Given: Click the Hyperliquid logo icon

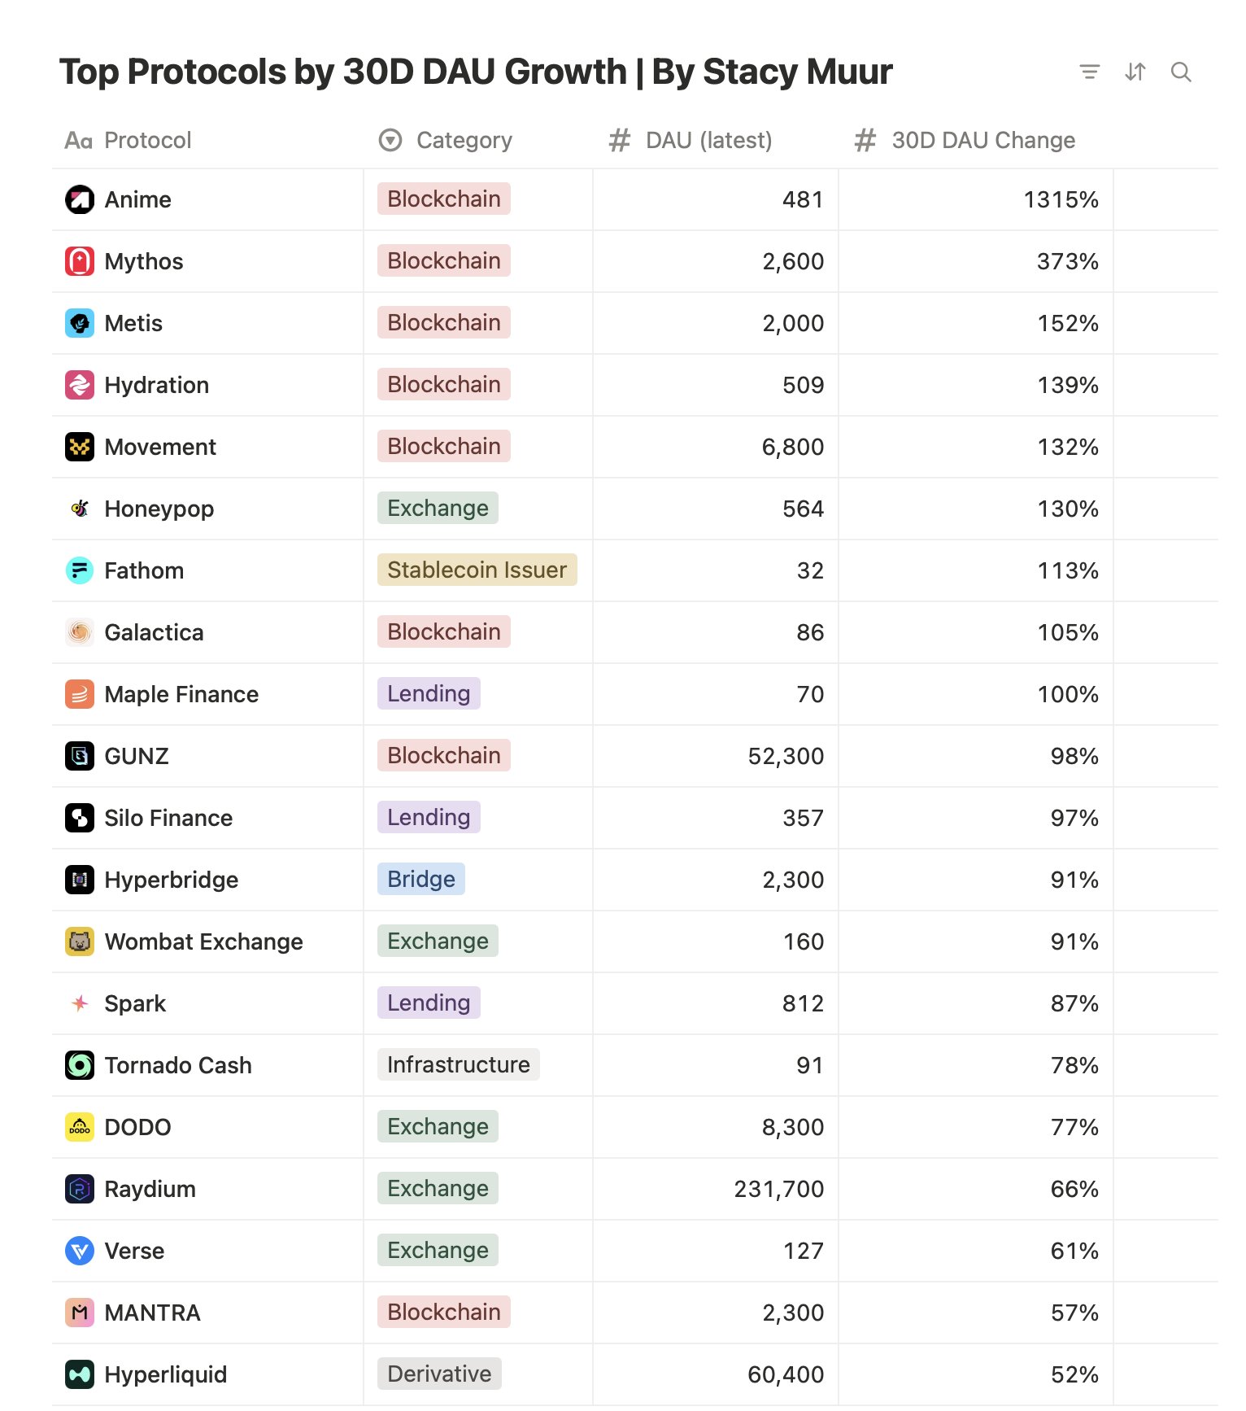Looking at the screenshot, I should pos(80,1374).
